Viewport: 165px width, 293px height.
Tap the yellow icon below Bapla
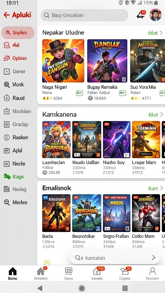(x=47, y=262)
